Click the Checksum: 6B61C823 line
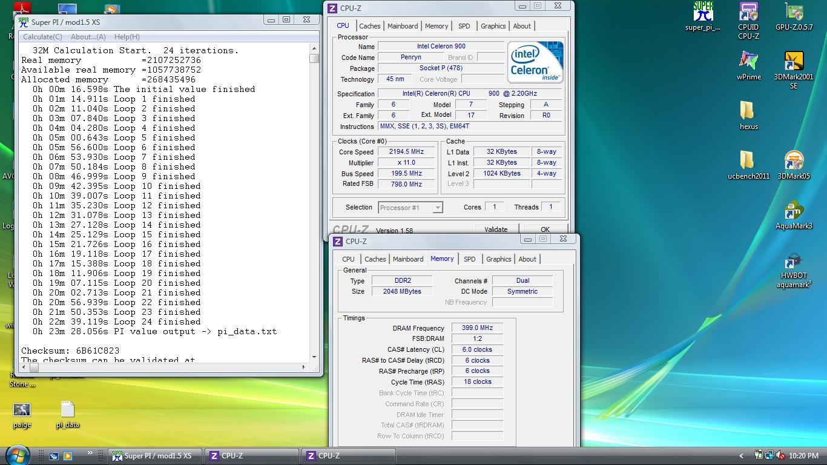This screenshot has width=827, height=465. pos(70,351)
